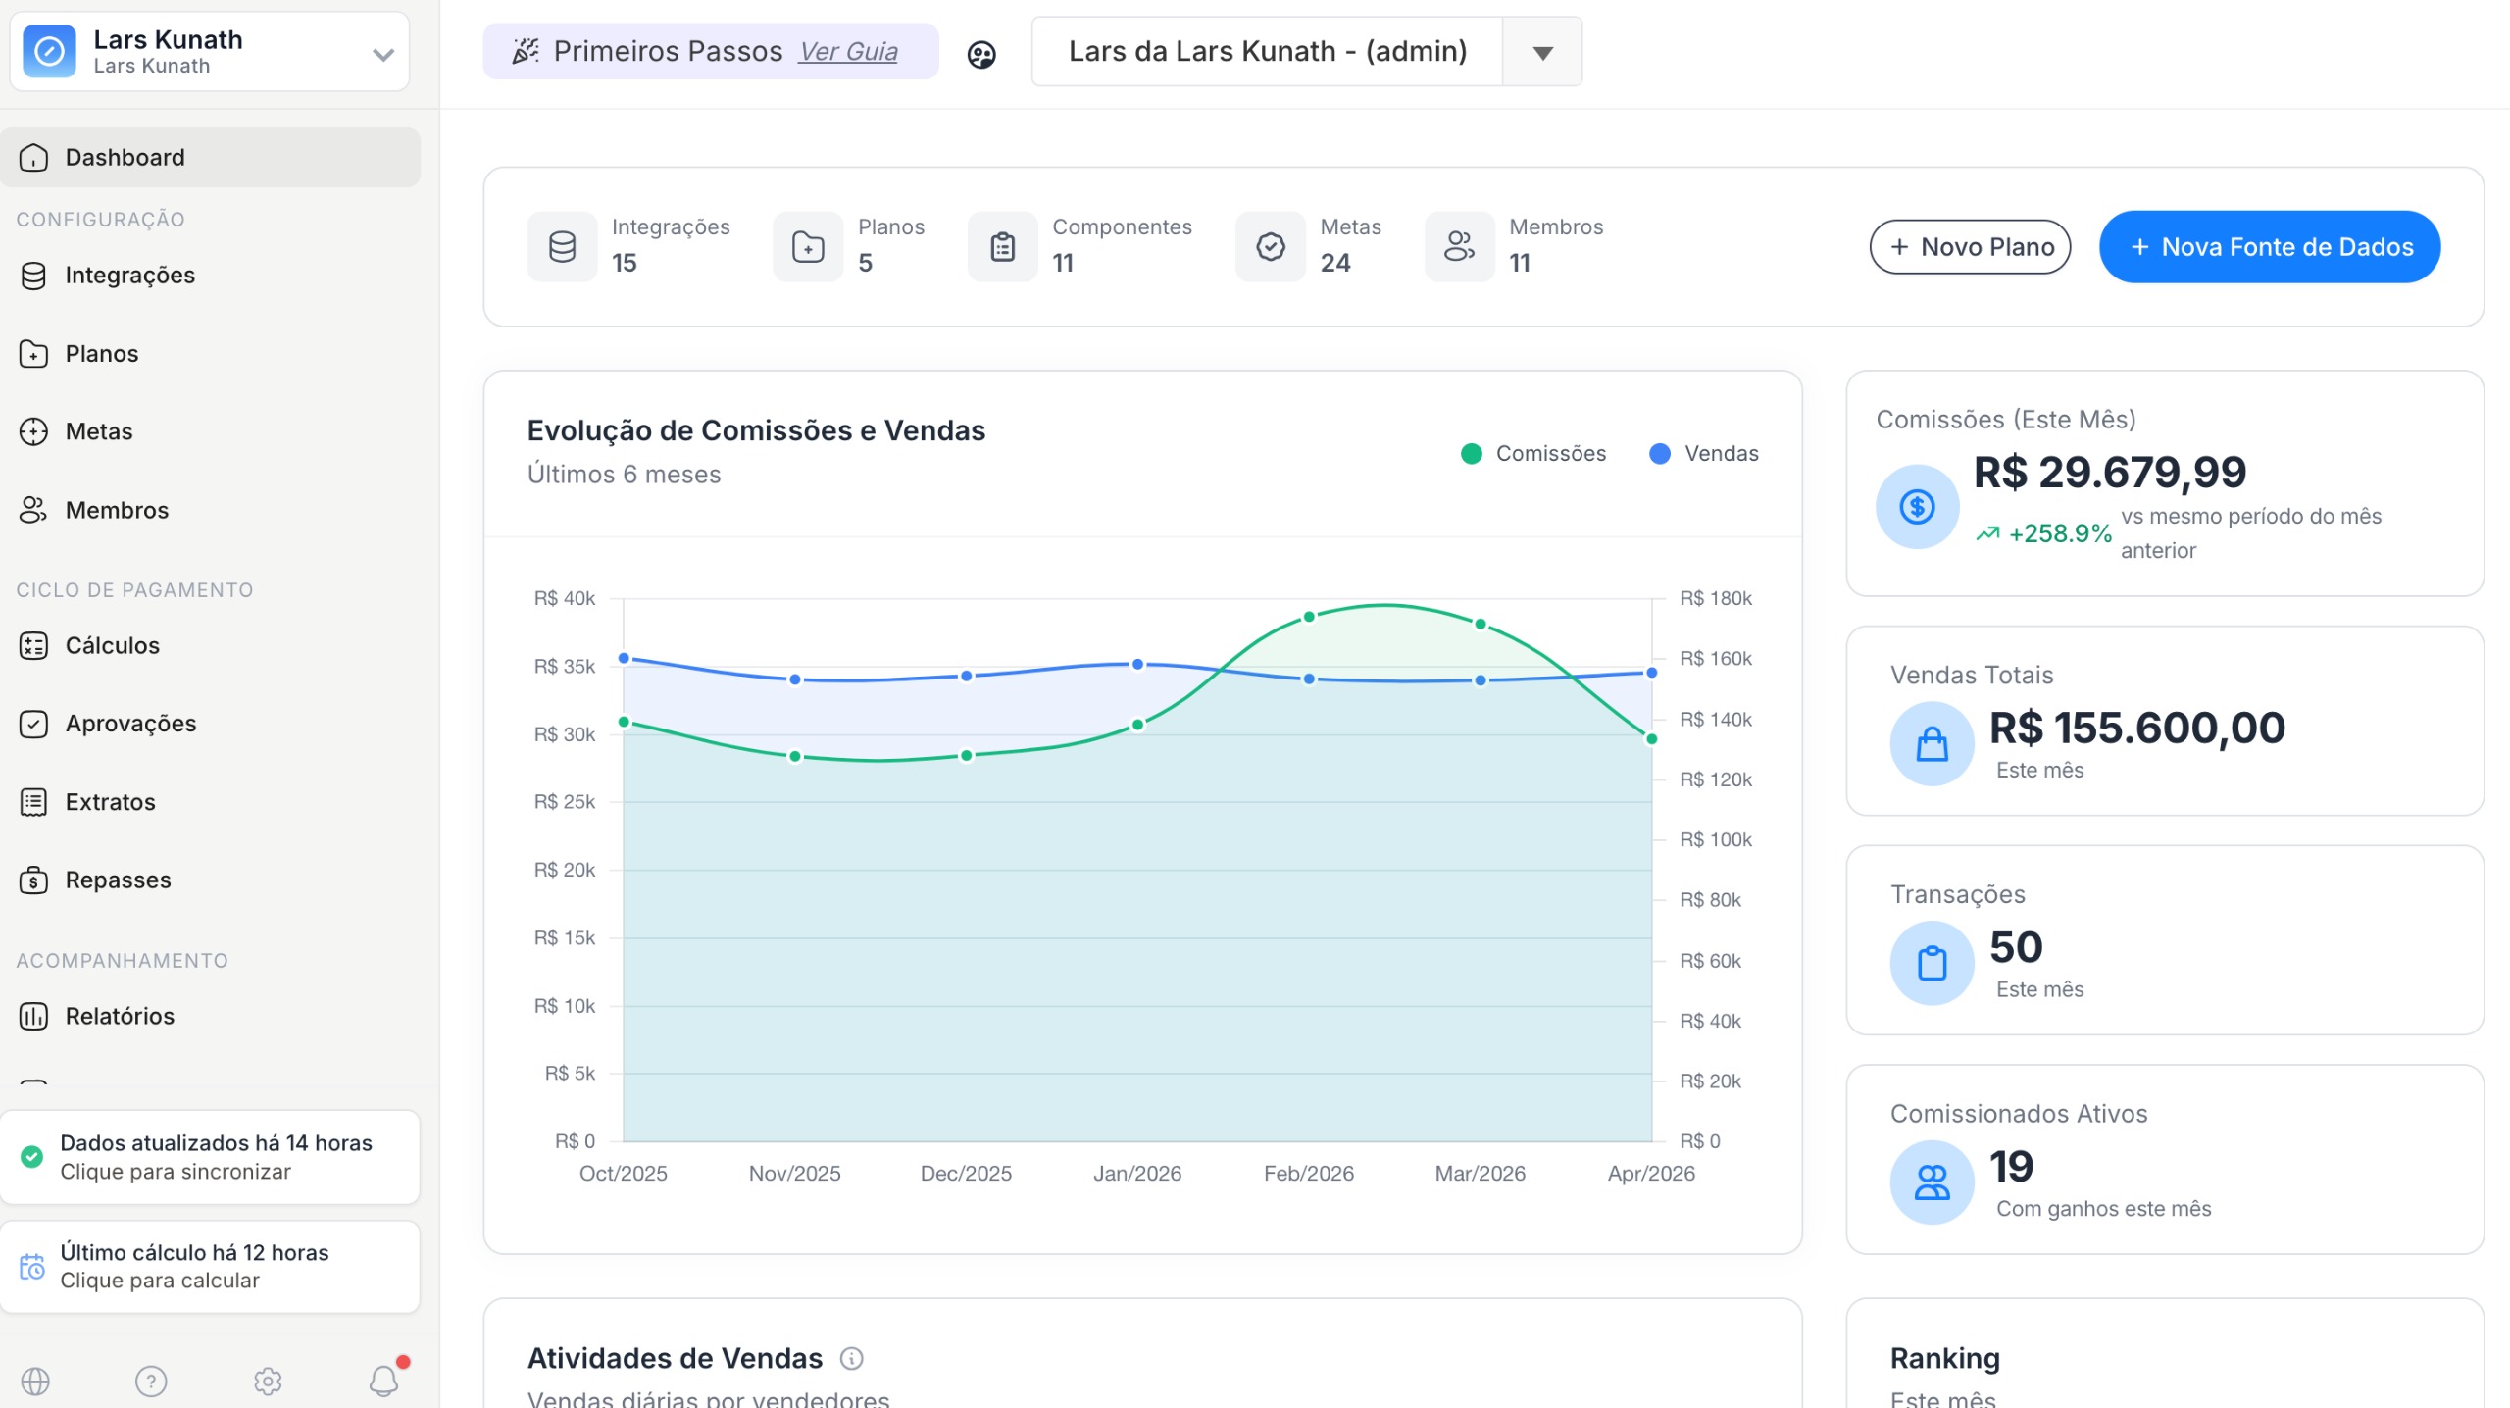
Task: Click the Lars da Lars Kunath combo box
Action: (1267, 52)
